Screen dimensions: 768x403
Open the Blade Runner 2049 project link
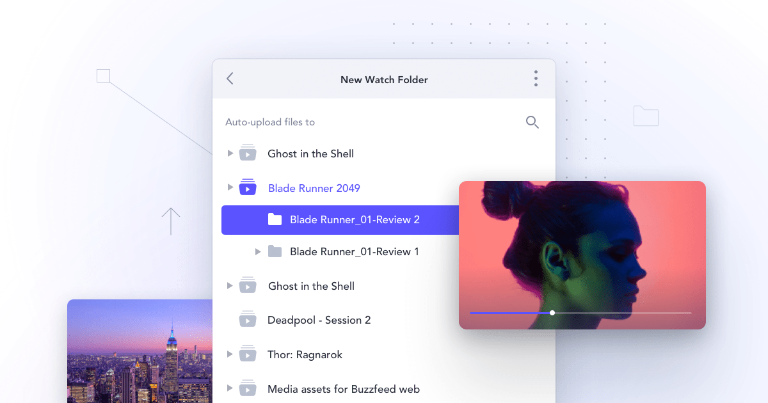pyautogui.click(x=314, y=187)
